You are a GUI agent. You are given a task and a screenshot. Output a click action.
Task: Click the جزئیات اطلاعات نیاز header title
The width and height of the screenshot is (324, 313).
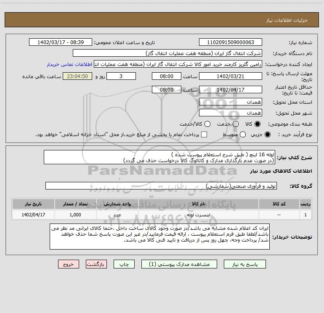[287, 20]
